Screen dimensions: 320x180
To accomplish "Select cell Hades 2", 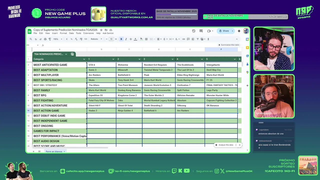I will click(101, 110).
